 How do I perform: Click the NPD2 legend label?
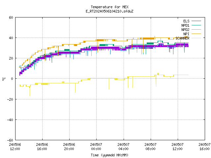click(185, 30)
